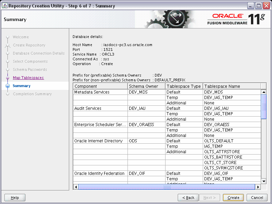
Task: Select the Oracle Identity Federation cell
Action: point(100,174)
